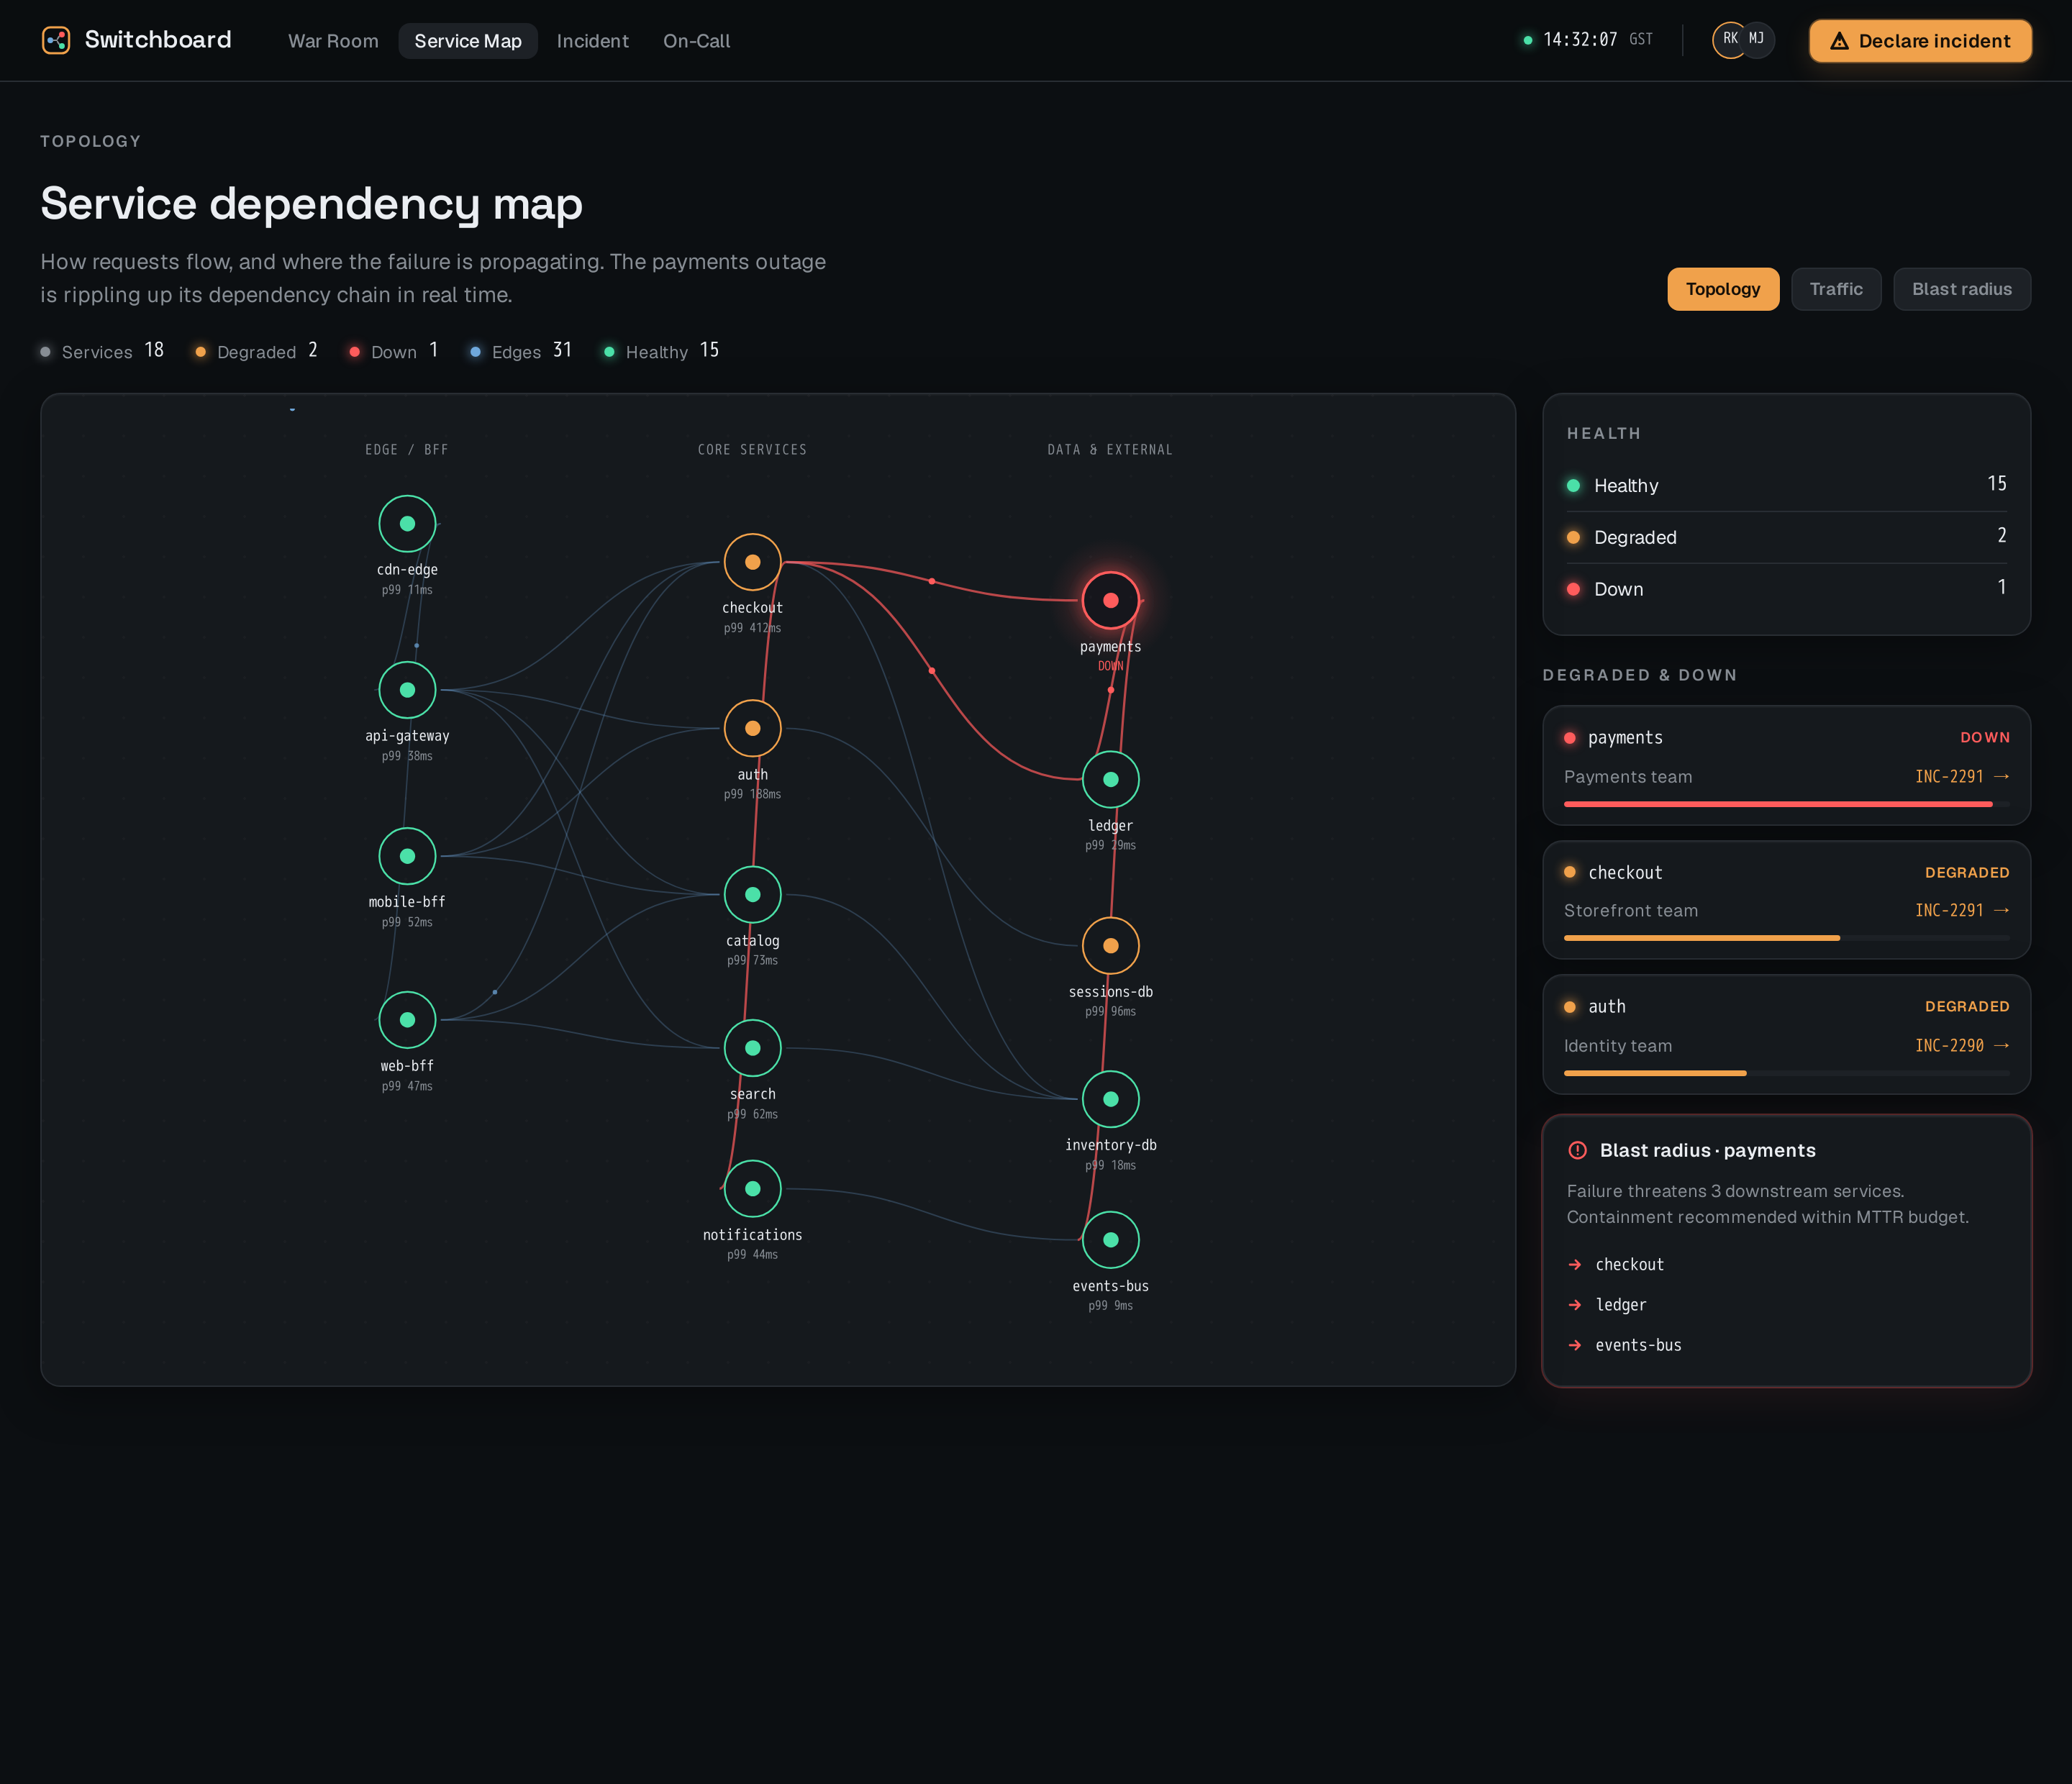Screen dimensions: 2072x1784
Task: Click the CORE SERVICES column header
Action: coord(752,450)
